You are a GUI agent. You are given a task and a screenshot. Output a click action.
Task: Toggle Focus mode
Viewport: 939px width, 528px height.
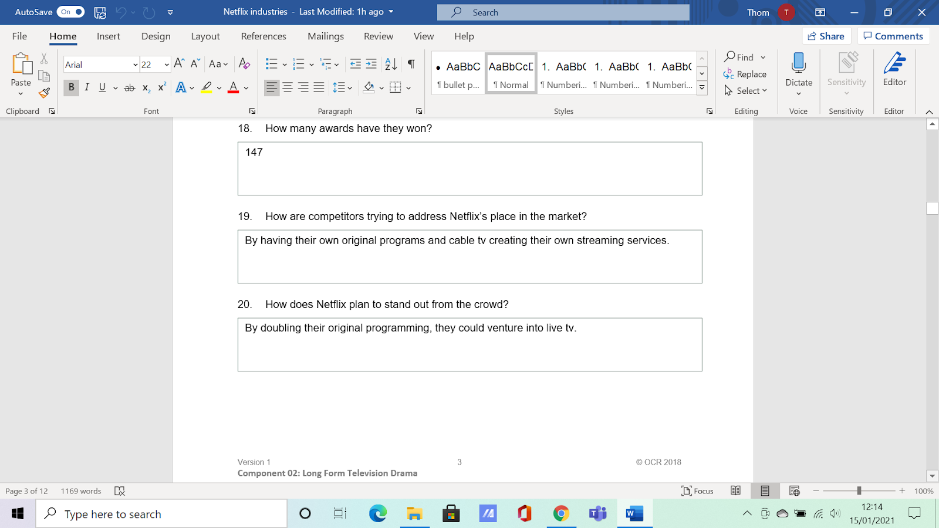[697, 491]
